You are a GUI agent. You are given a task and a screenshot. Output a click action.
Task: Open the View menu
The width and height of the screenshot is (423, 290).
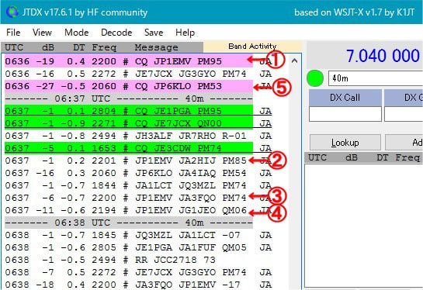pyautogui.click(x=42, y=33)
